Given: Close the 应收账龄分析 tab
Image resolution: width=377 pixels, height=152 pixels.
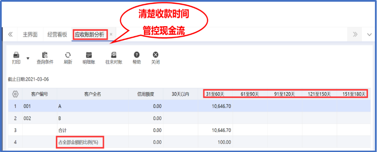Looking at the screenshot, I should pos(111,35).
